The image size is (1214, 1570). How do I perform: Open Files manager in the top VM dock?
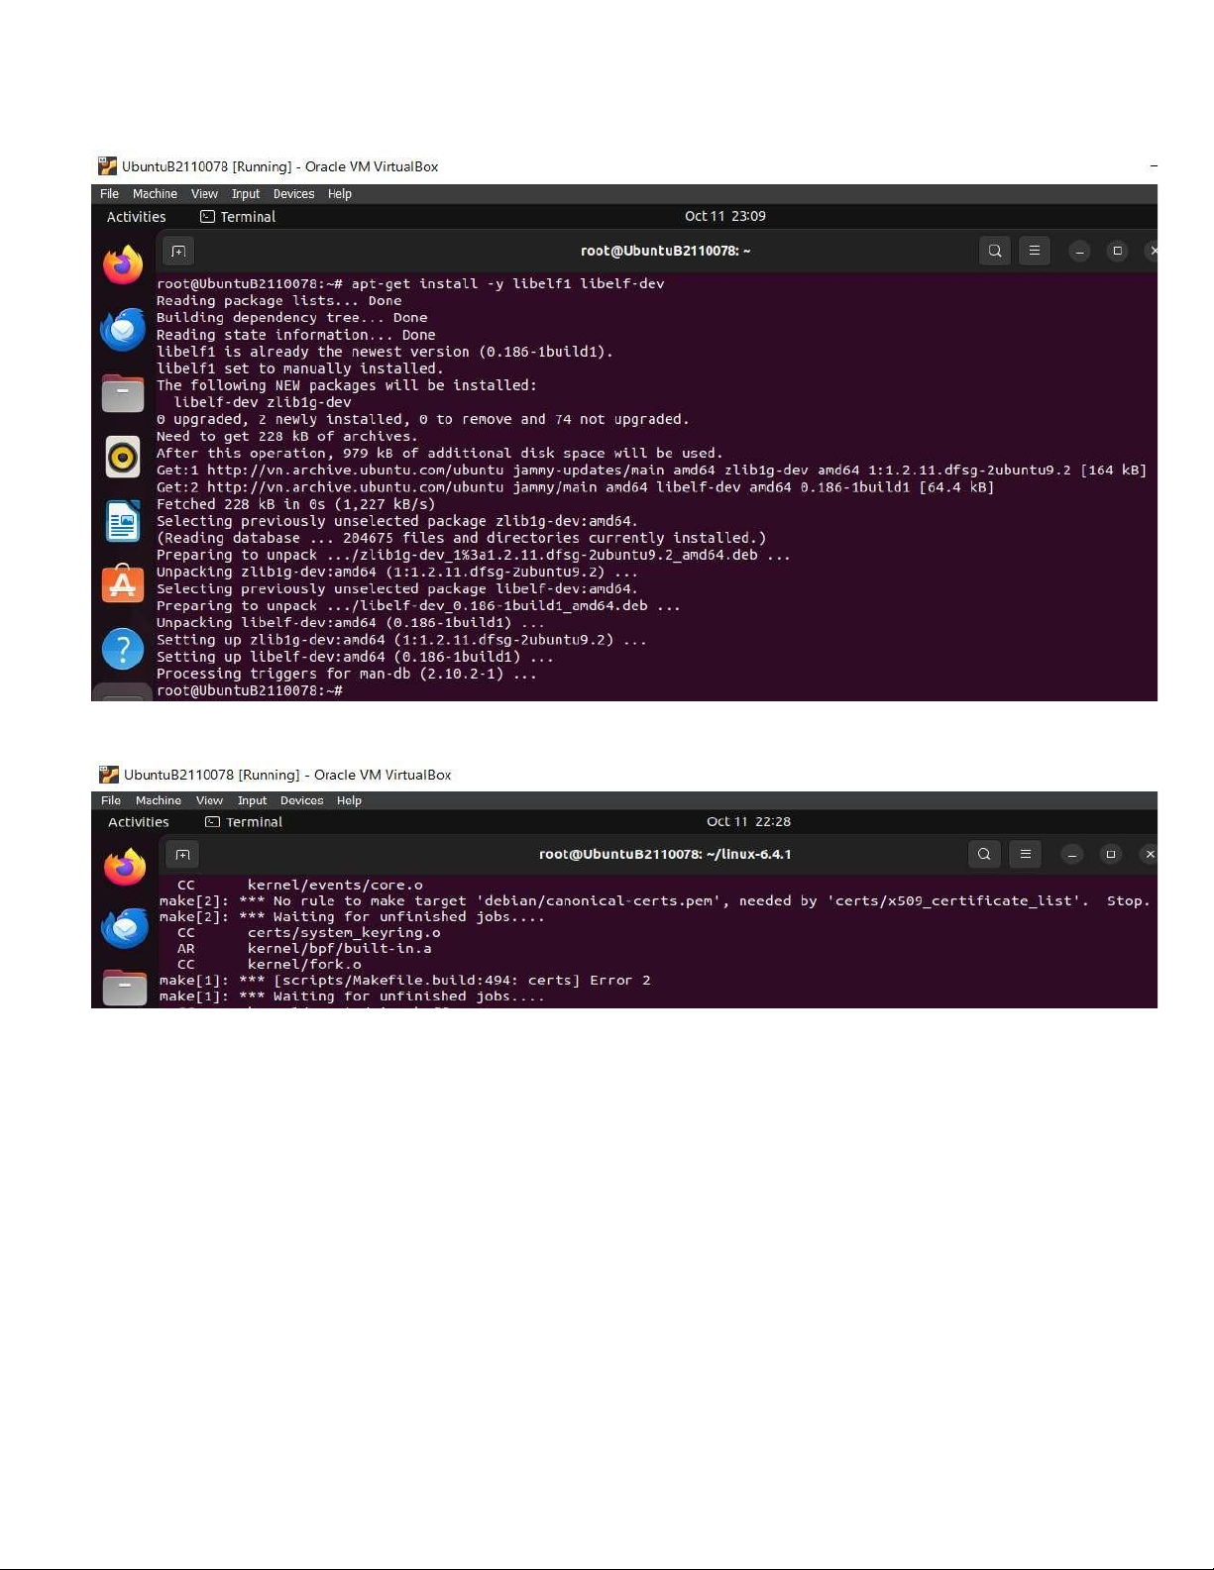tap(123, 393)
